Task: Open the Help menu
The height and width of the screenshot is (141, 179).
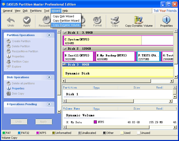Action: coord(65,11)
